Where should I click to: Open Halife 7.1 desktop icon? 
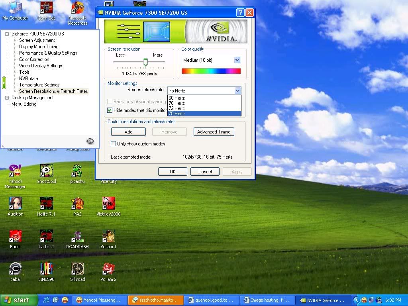click(46, 207)
